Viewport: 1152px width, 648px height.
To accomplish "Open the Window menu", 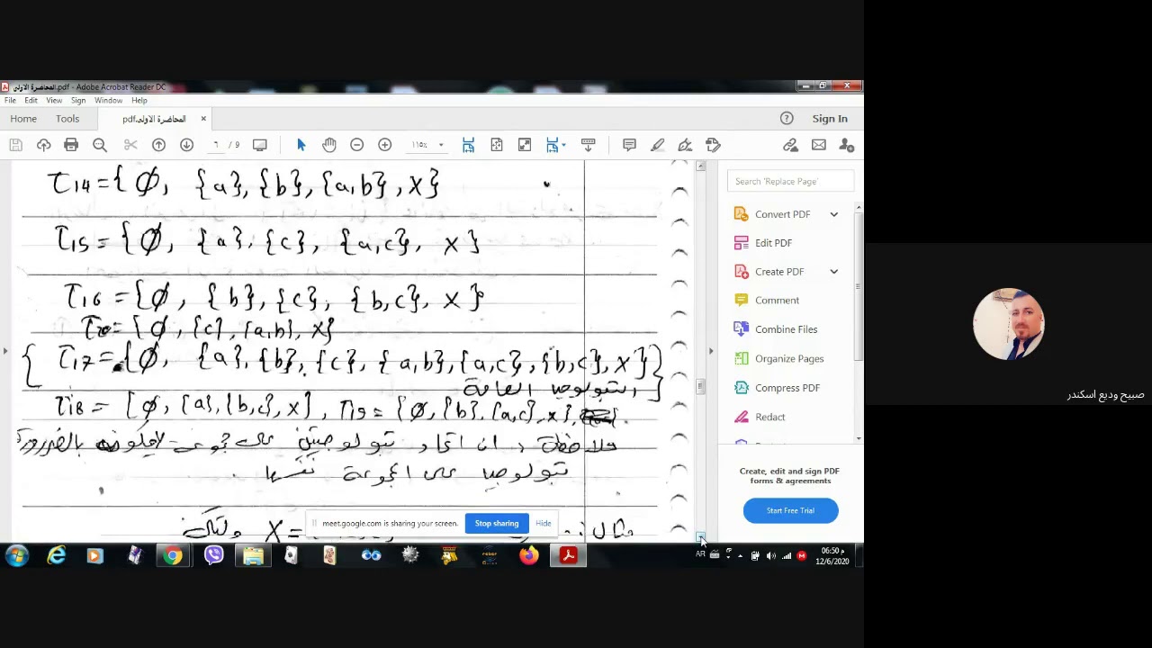I will (108, 100).
